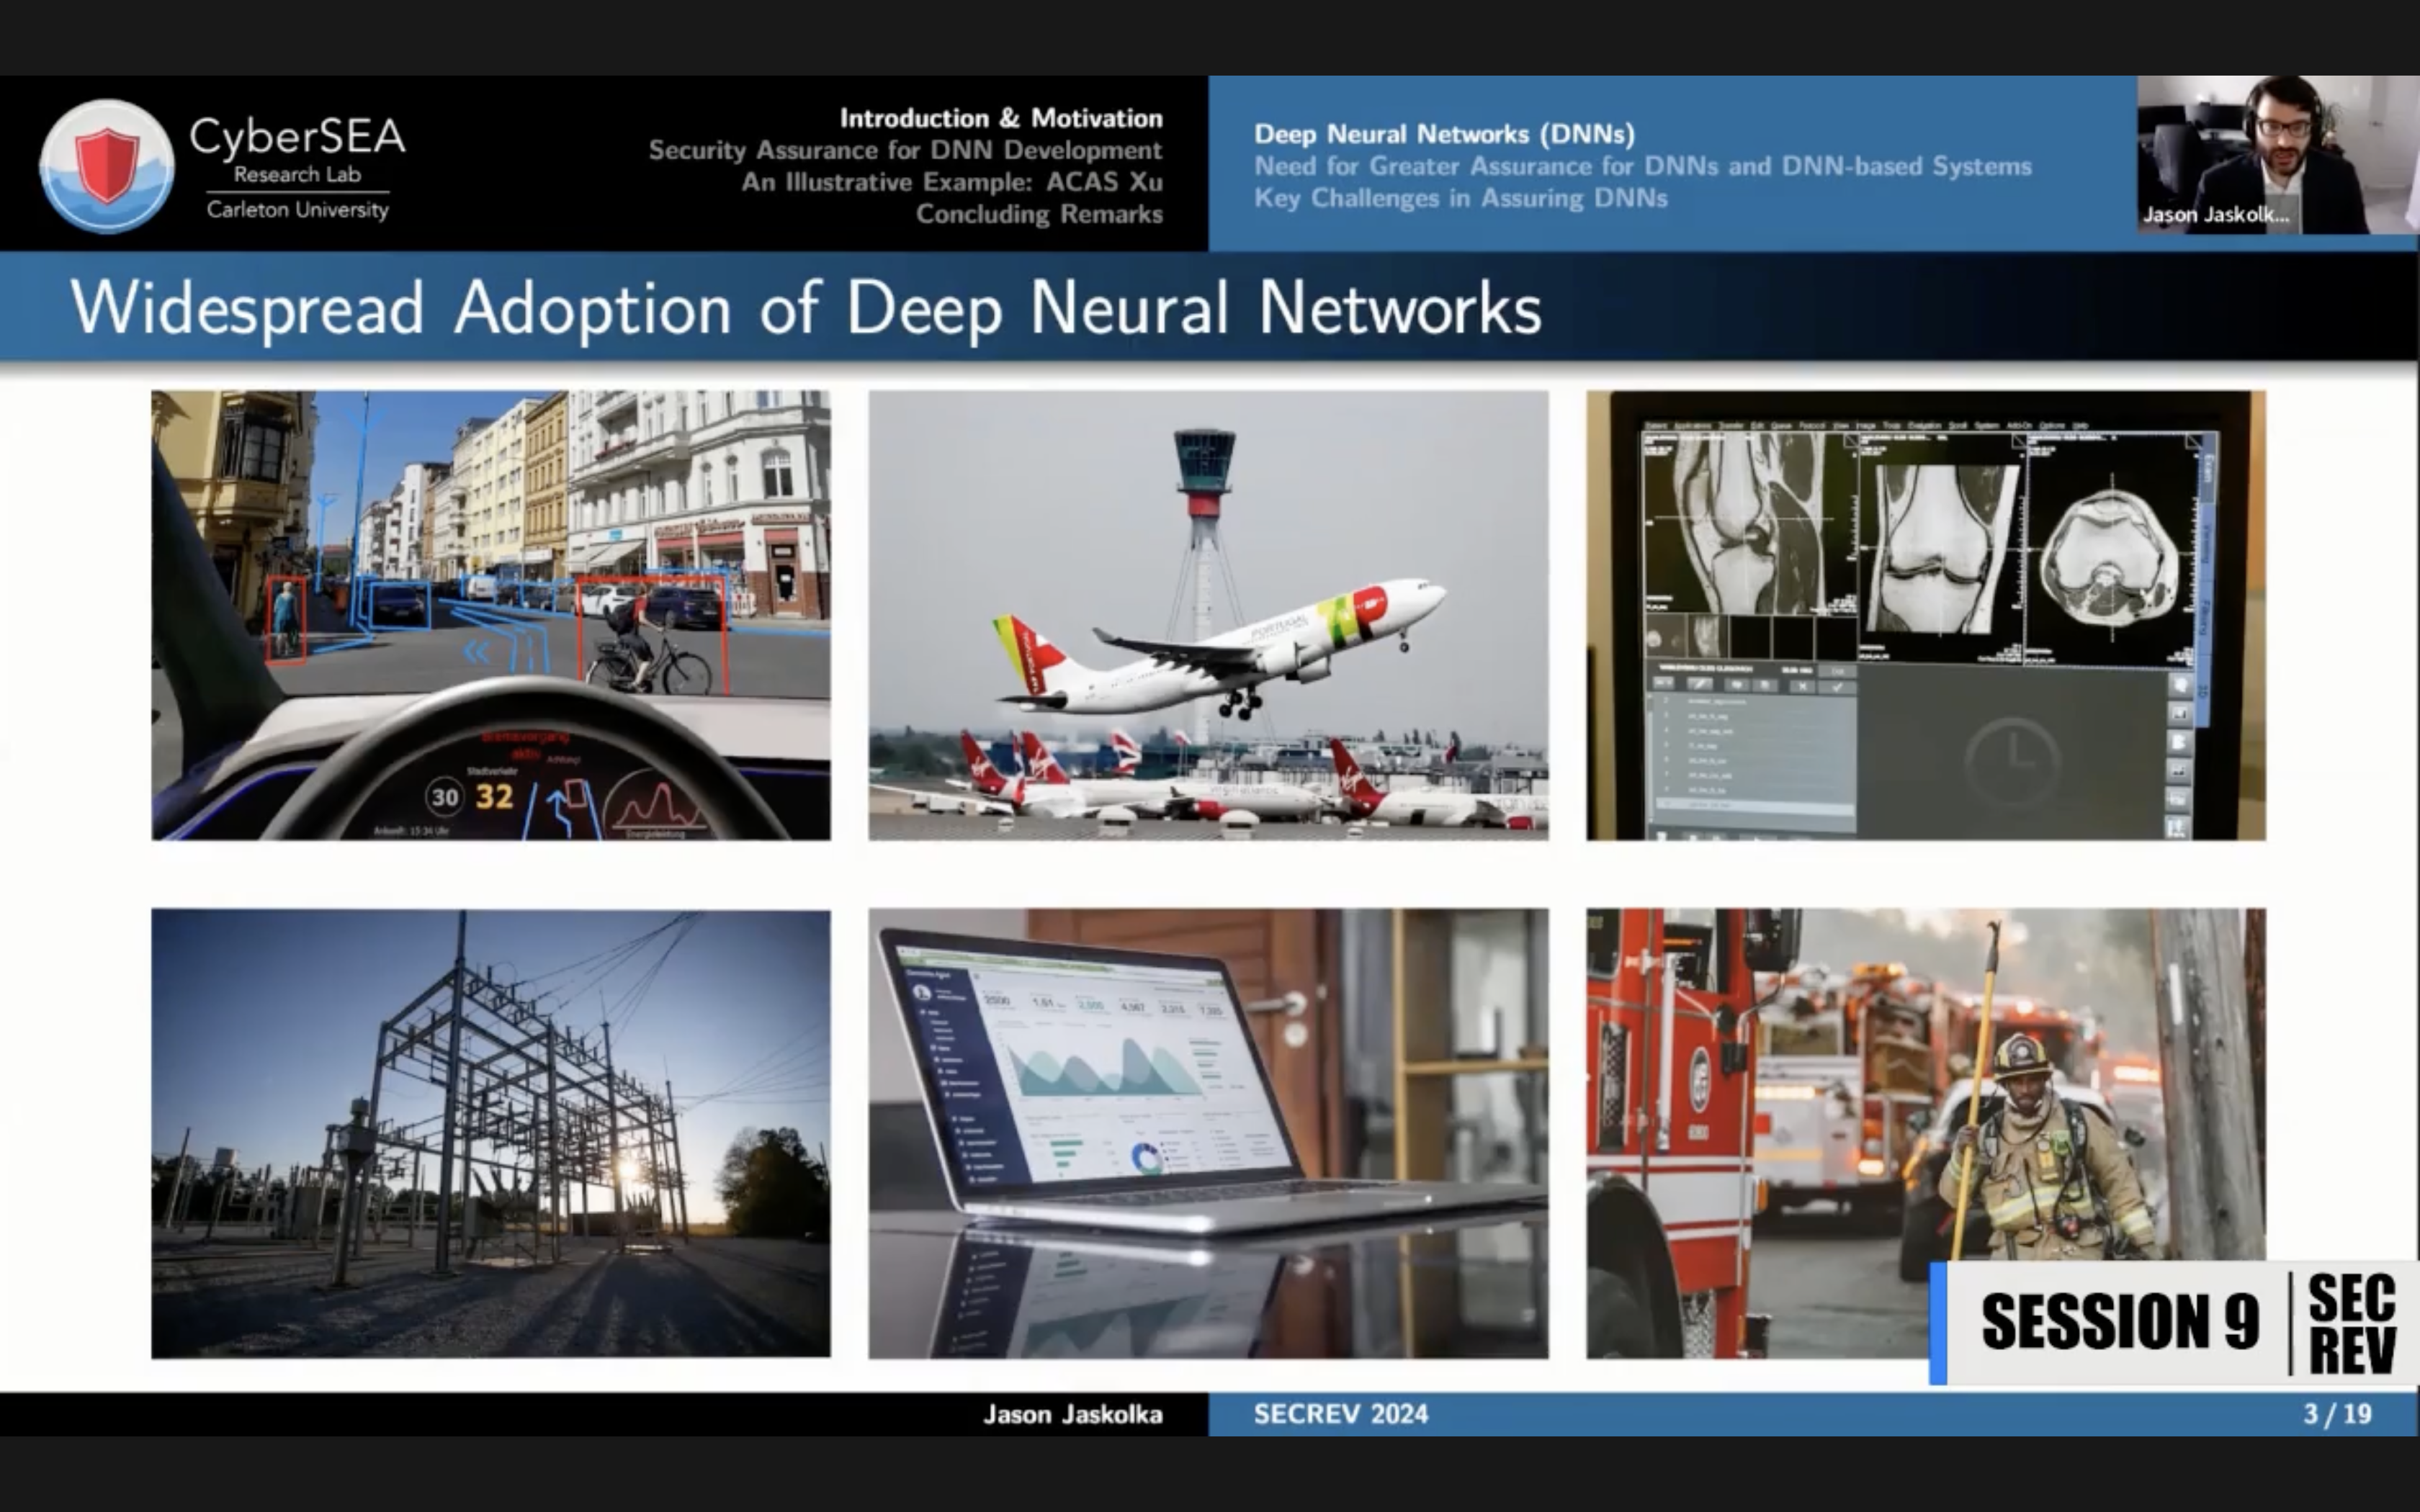The image size is (2420, 1512).
Task: Click the laptop analytics dashboard image
Action: [x=1208, y=1133]
